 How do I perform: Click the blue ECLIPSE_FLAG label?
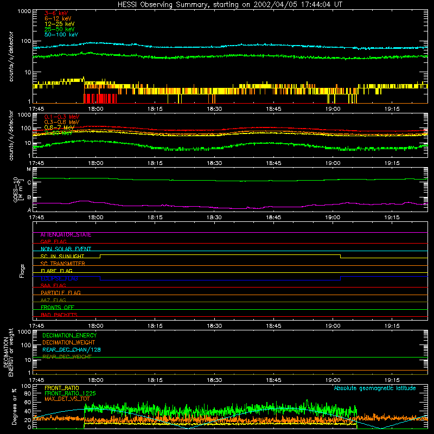(59, 278)
